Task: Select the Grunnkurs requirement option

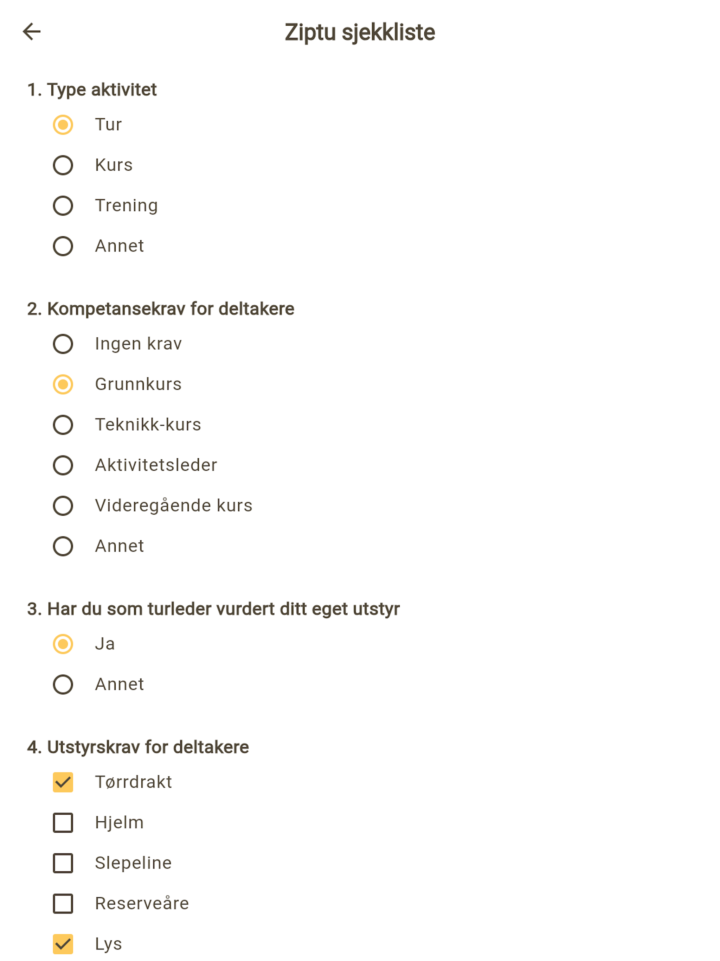Action: point(63,384)
